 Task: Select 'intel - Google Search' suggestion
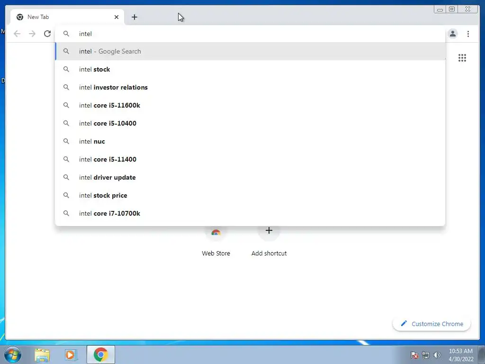tap(250, 51)
